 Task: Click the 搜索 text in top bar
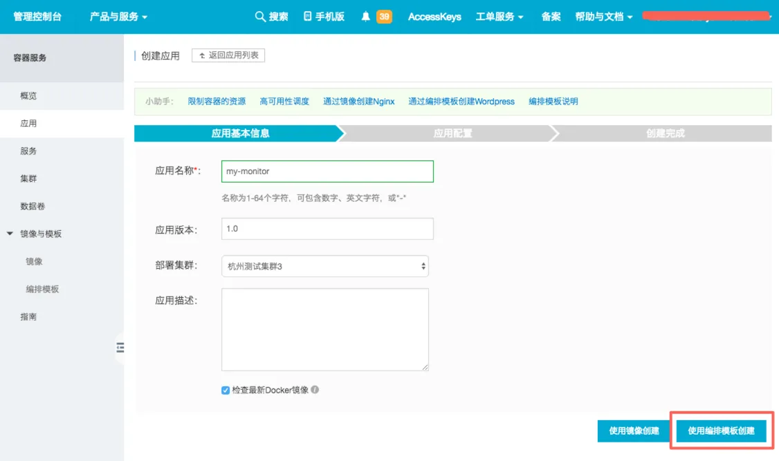279,17
